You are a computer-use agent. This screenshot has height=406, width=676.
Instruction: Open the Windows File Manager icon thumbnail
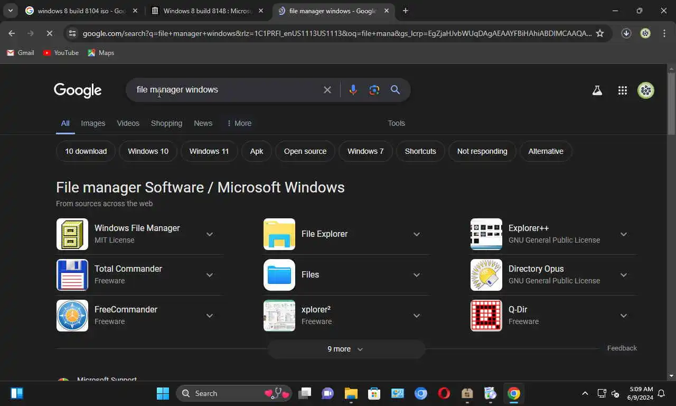[72, 234]
